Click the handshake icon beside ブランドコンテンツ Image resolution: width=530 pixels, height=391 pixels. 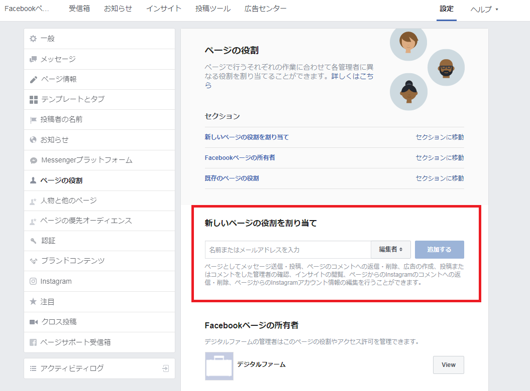tap(34, 261)
